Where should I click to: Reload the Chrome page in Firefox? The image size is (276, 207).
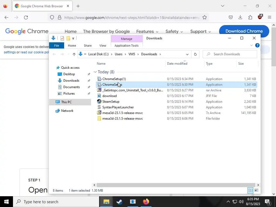coord(26,18)
